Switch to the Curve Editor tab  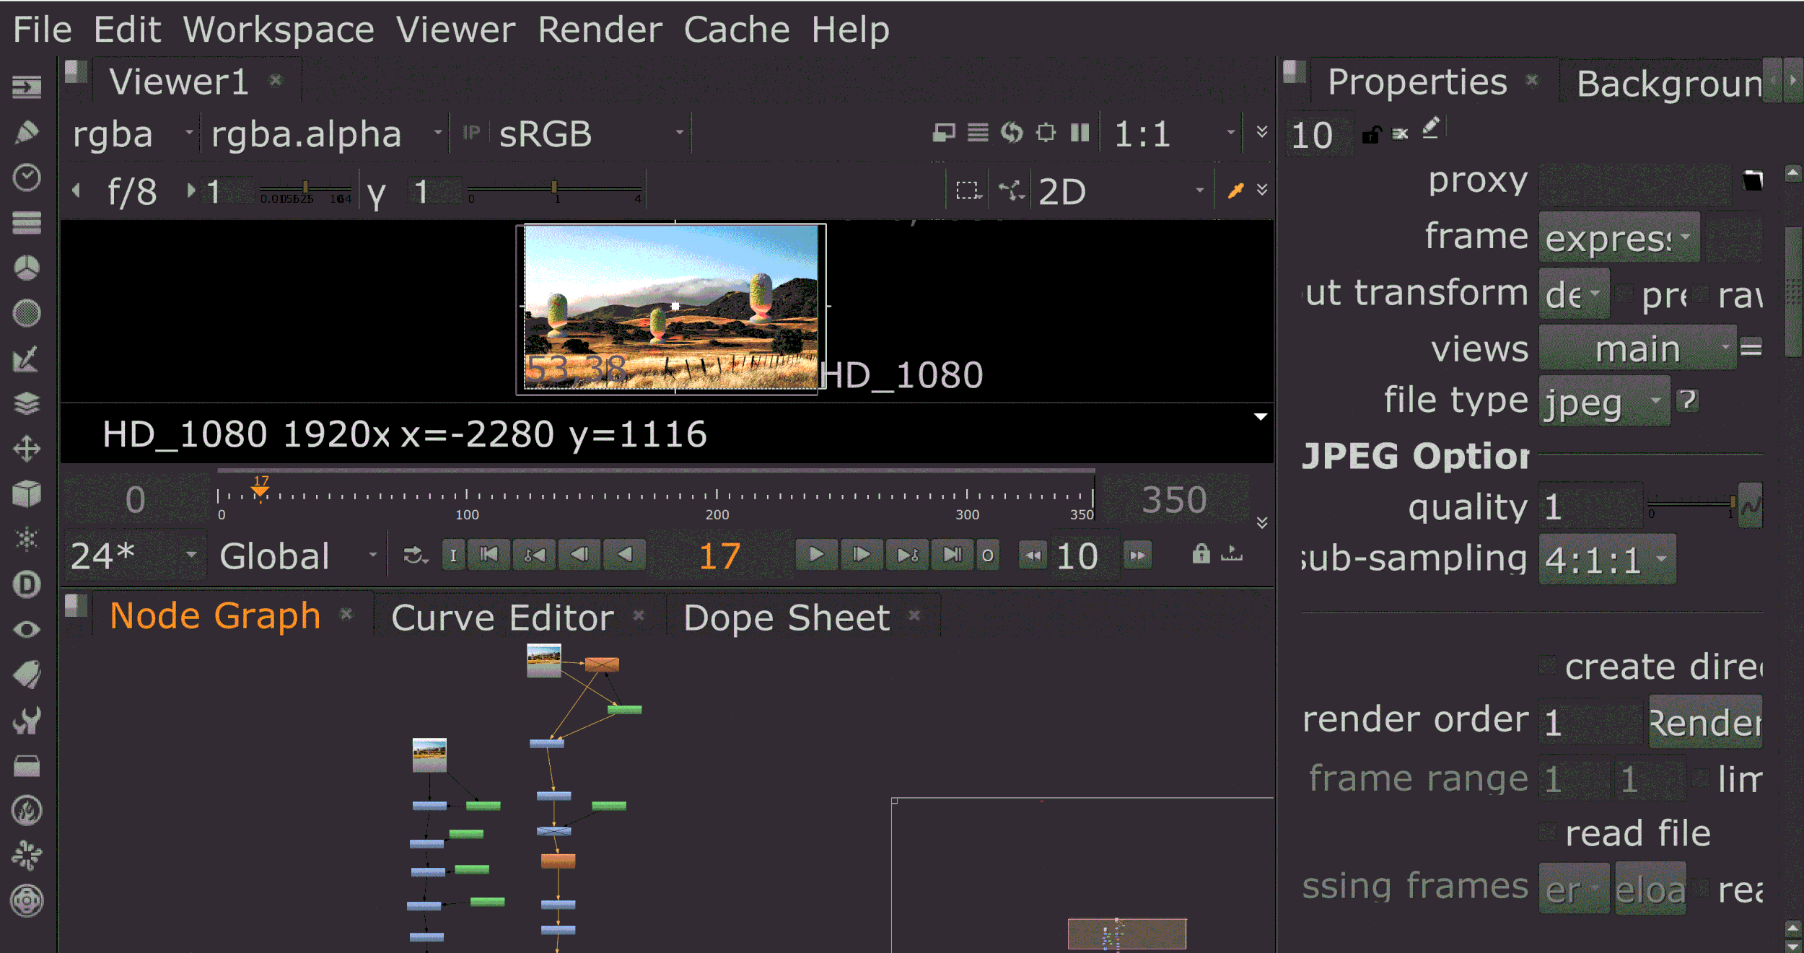coord(502,618)
